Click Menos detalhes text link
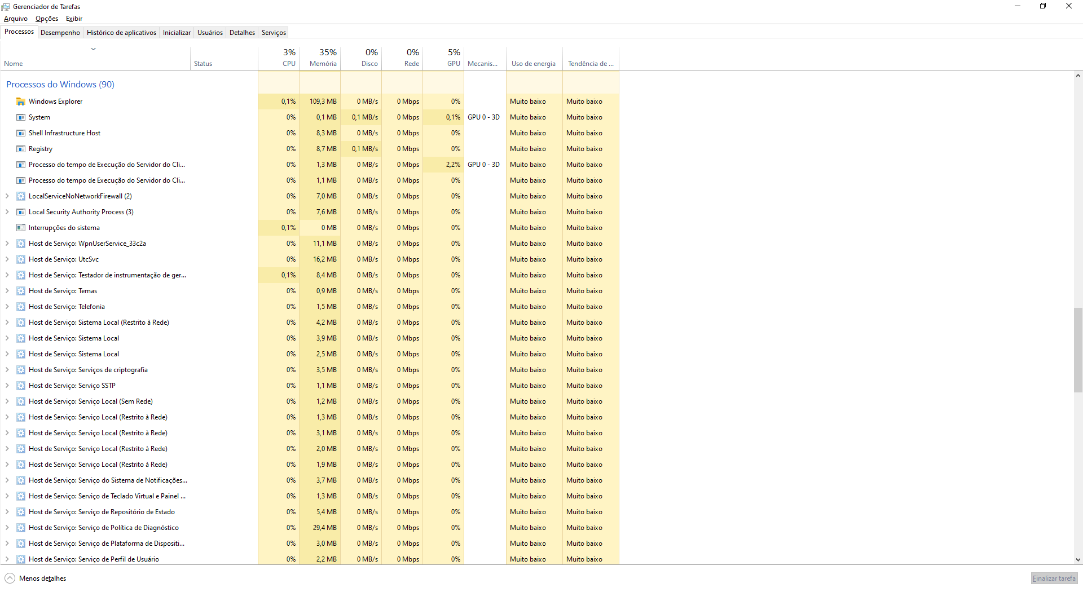Viewport: 1083px width, 592px height. [x=42, y=578]
